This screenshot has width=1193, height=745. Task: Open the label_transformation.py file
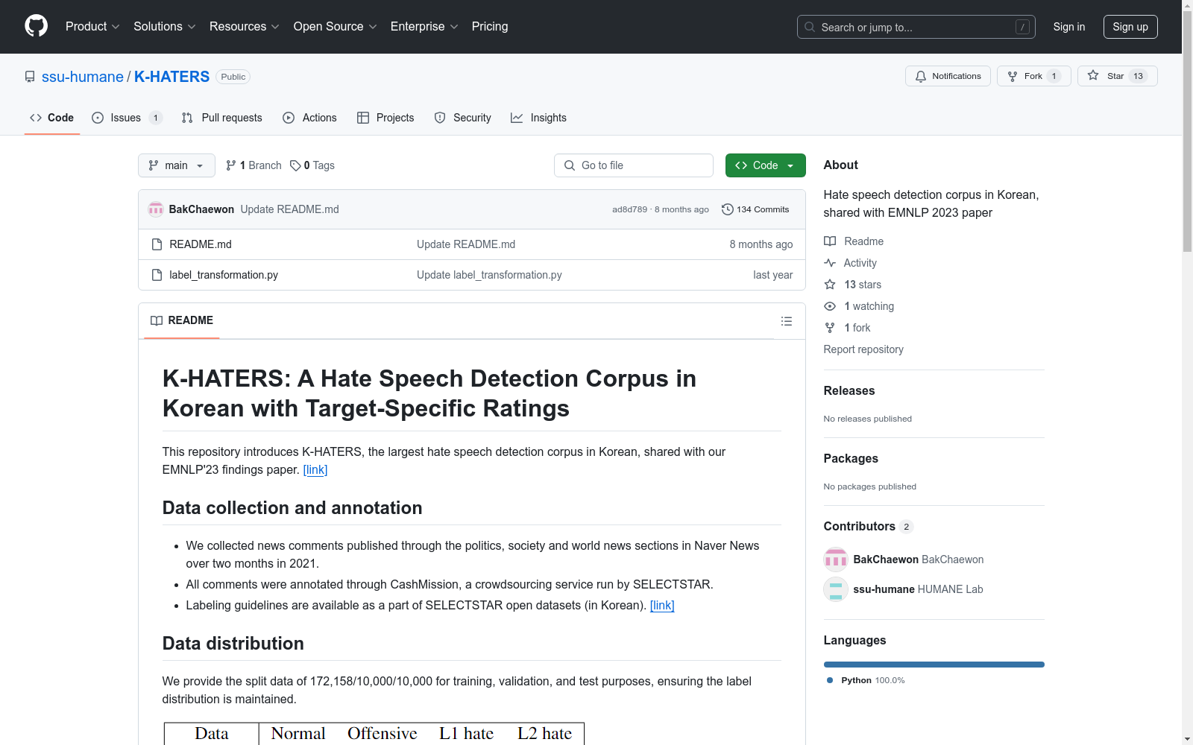click(x=224, y=275)
